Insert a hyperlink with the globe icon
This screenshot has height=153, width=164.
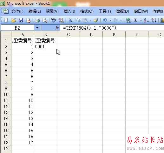(x=128, y=20)
